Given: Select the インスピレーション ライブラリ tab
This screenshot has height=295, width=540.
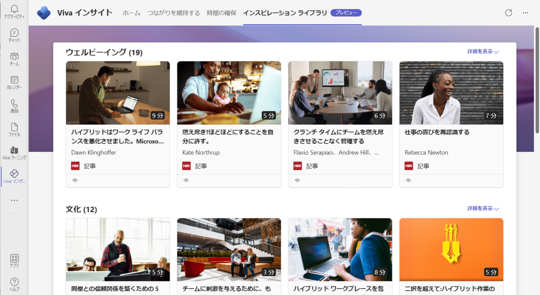Looking at the screenshot, I should (x=285, y=13).
